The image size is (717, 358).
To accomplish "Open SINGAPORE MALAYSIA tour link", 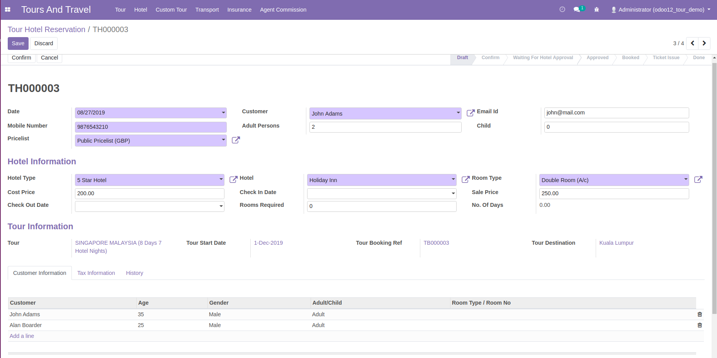I will tap(118, 247).
